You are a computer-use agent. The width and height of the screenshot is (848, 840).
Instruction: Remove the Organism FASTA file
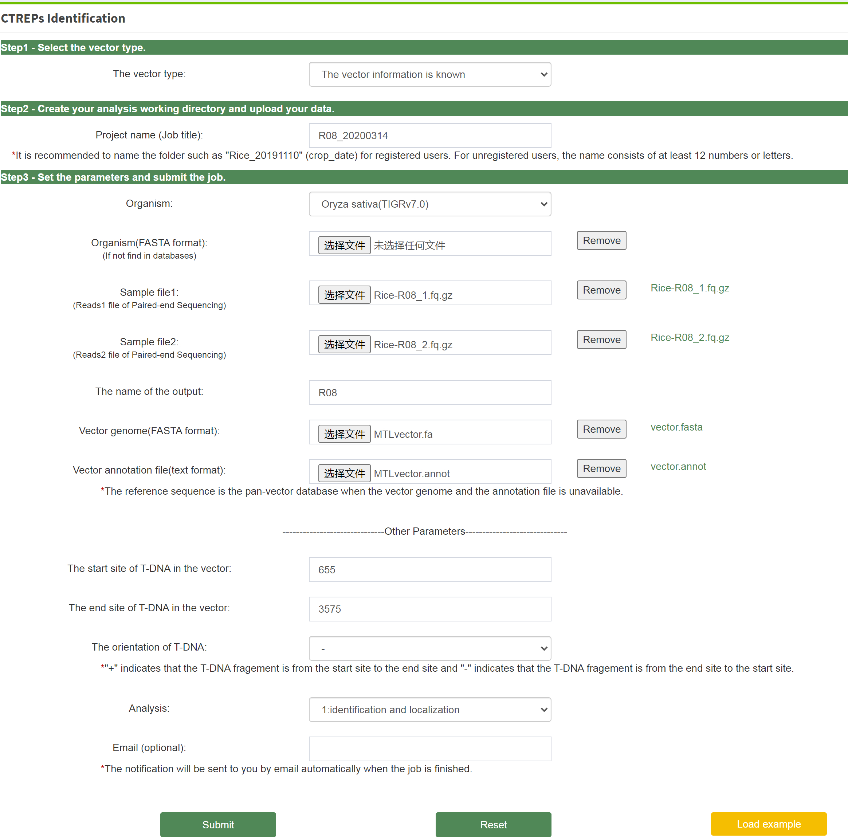click(x=601, y=240)
